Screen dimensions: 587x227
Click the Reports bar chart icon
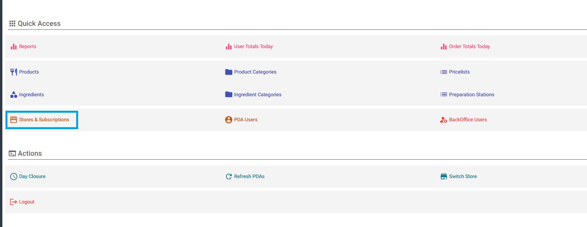point(14,47)
